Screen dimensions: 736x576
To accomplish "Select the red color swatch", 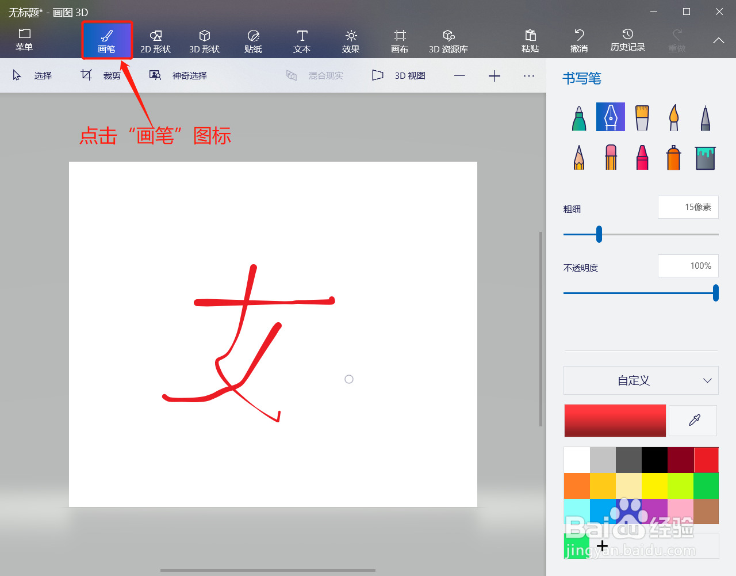I will coord(707,460).
